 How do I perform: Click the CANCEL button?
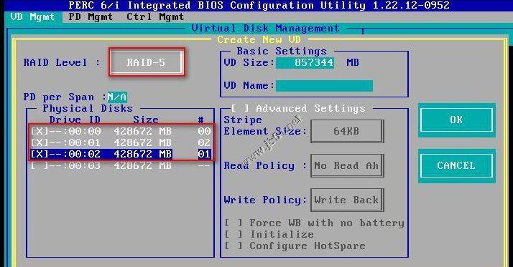click(x=457, y=165)
